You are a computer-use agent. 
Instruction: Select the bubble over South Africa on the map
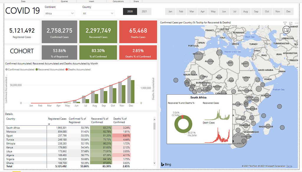239,140
